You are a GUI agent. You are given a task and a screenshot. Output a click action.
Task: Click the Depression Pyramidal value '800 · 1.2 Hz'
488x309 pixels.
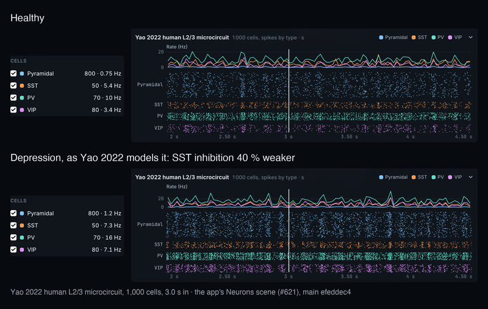point(104,213)
